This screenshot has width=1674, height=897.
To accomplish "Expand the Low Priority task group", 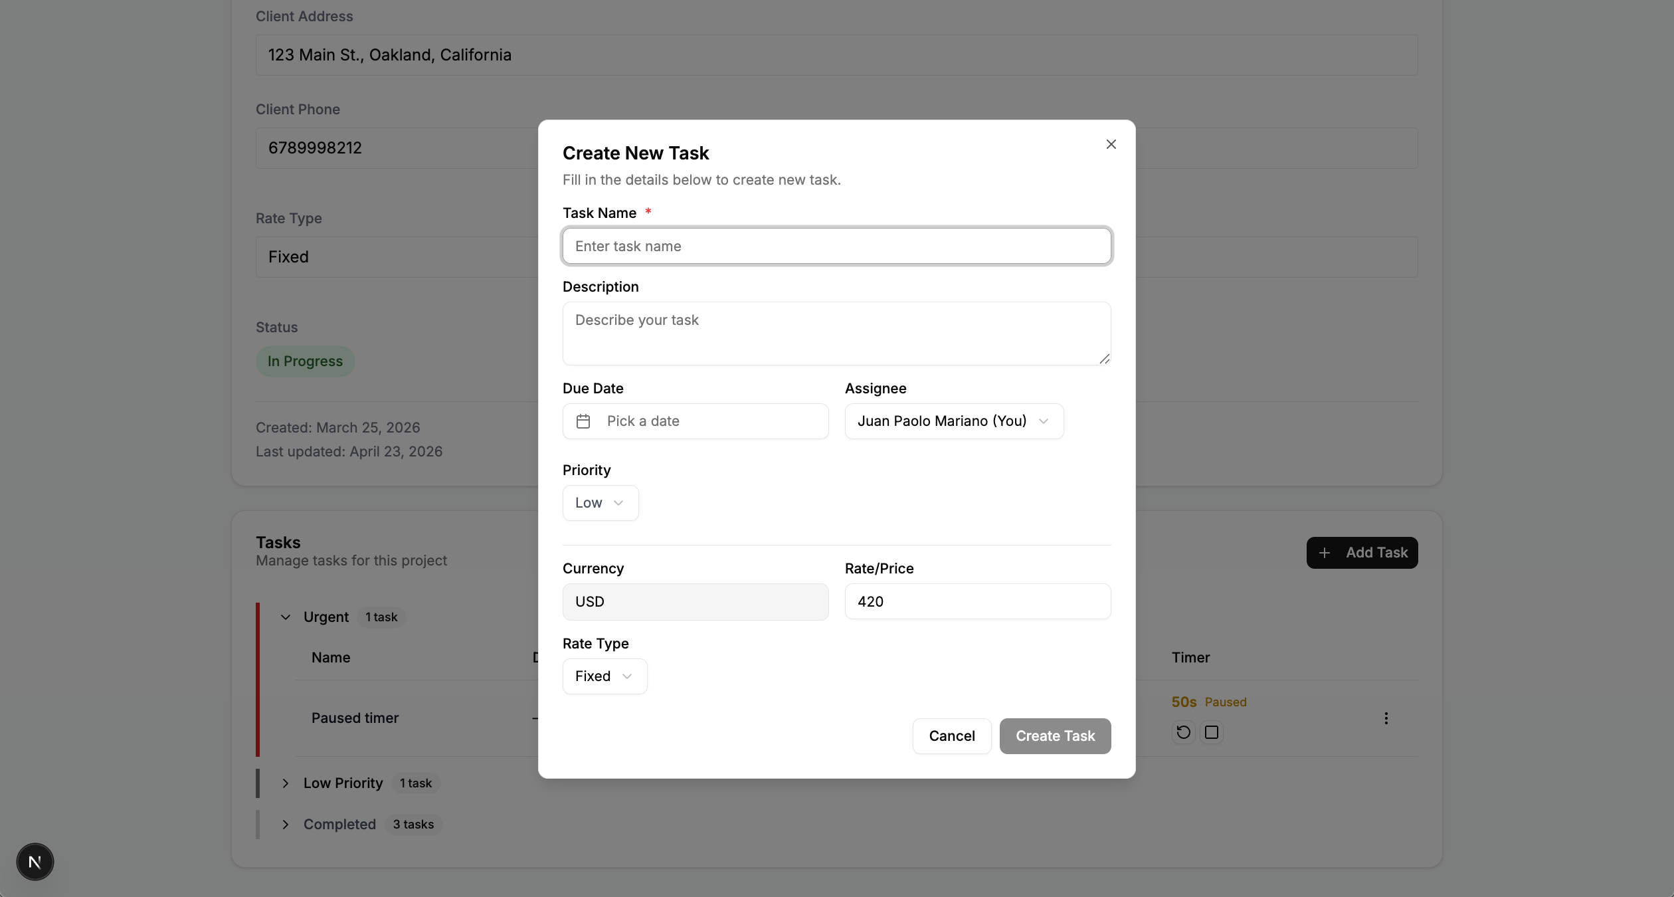I will 286,783.
